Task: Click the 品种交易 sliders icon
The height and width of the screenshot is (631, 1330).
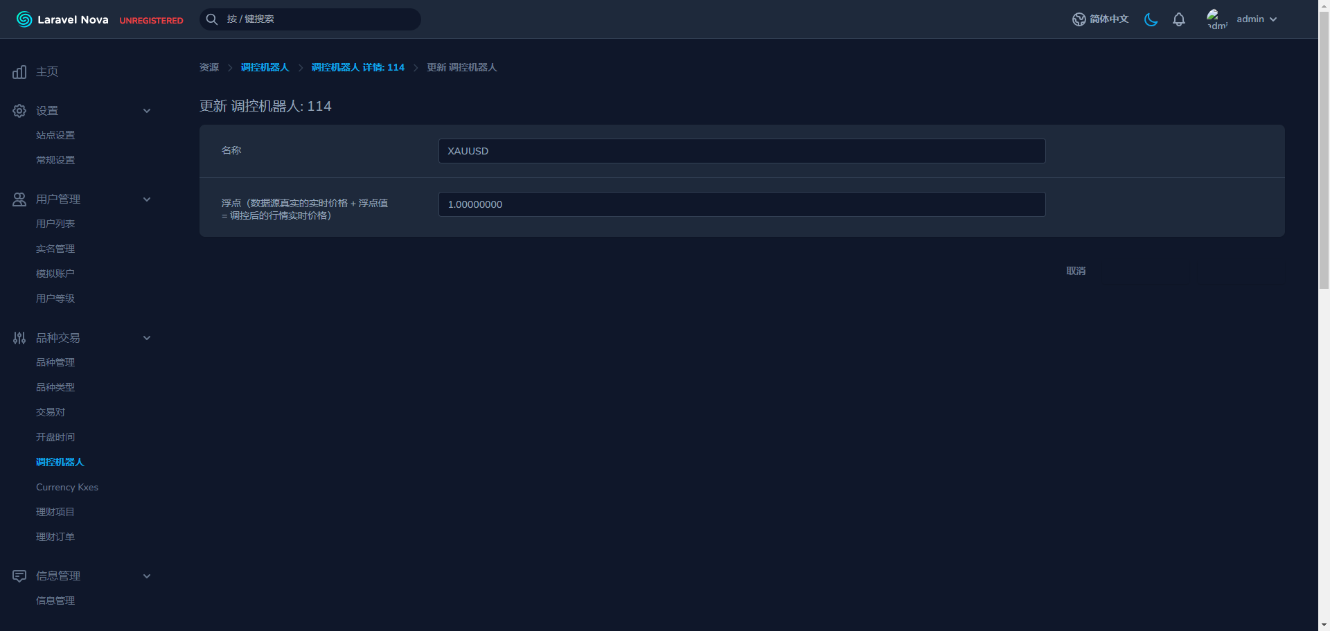Action: [x=19, y=338]
